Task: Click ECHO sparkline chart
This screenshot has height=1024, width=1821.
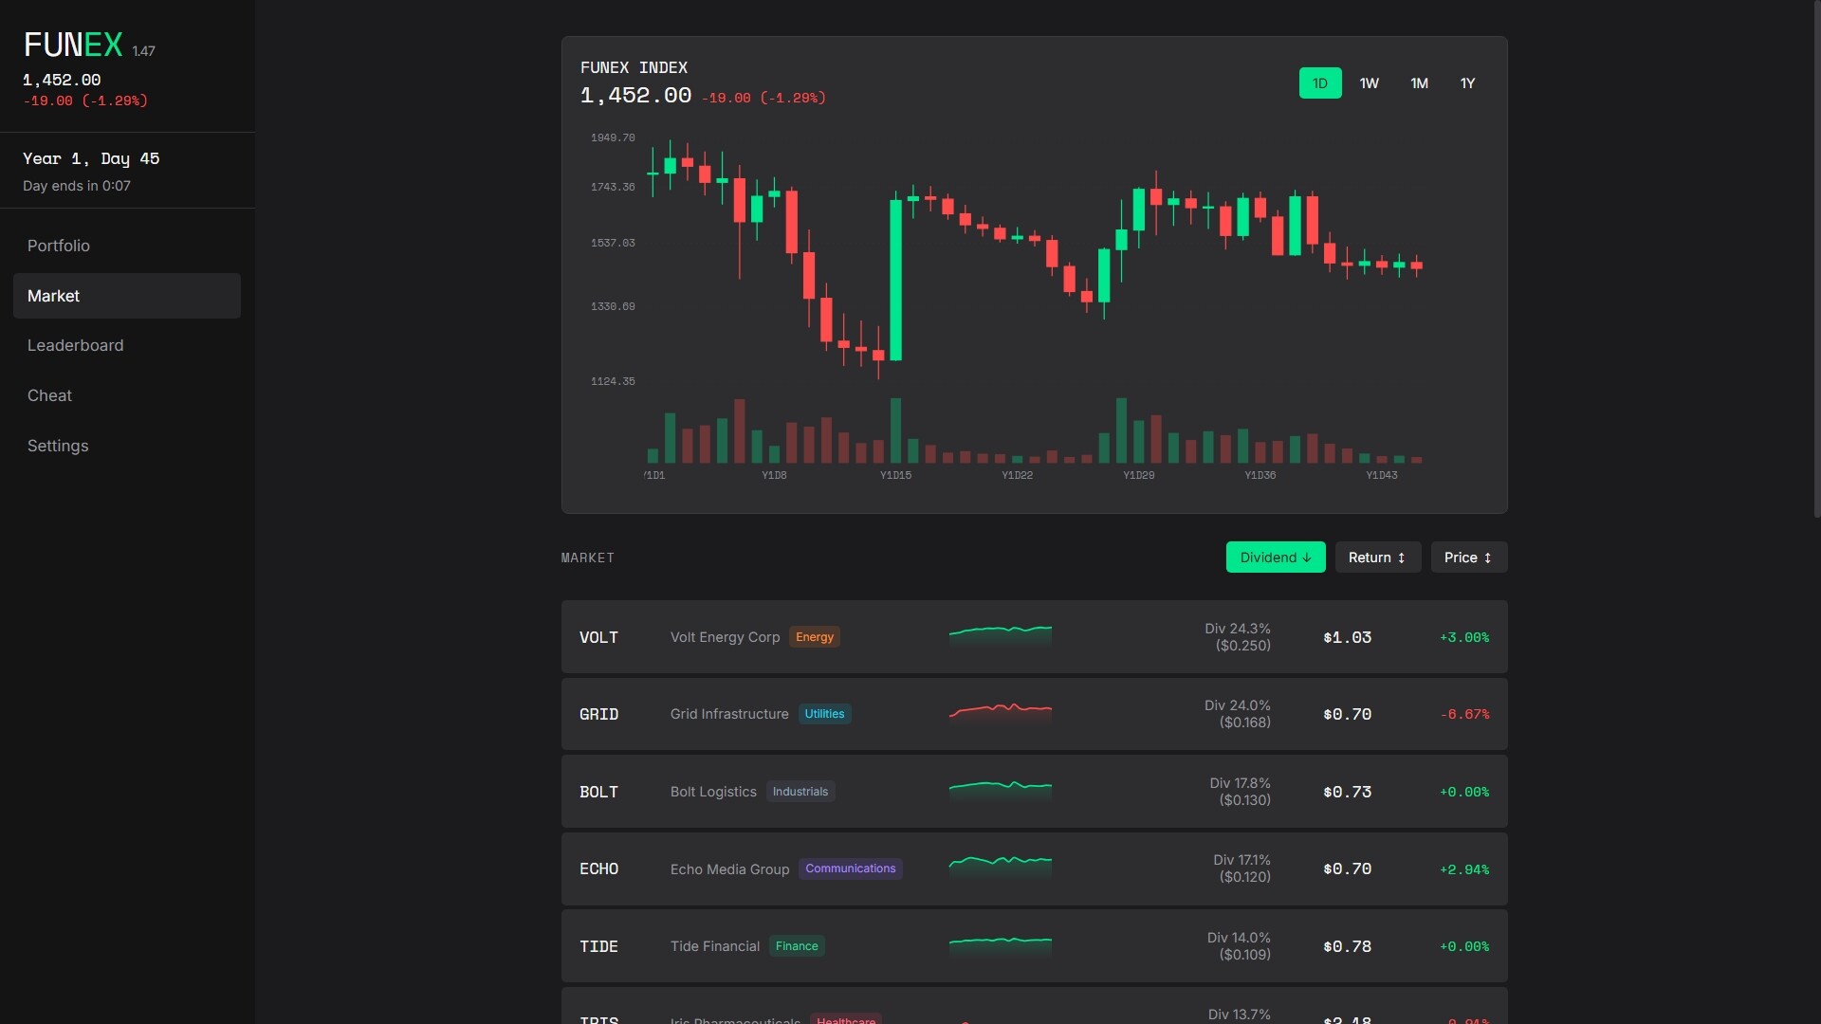Action: [x=1001, y=867]
